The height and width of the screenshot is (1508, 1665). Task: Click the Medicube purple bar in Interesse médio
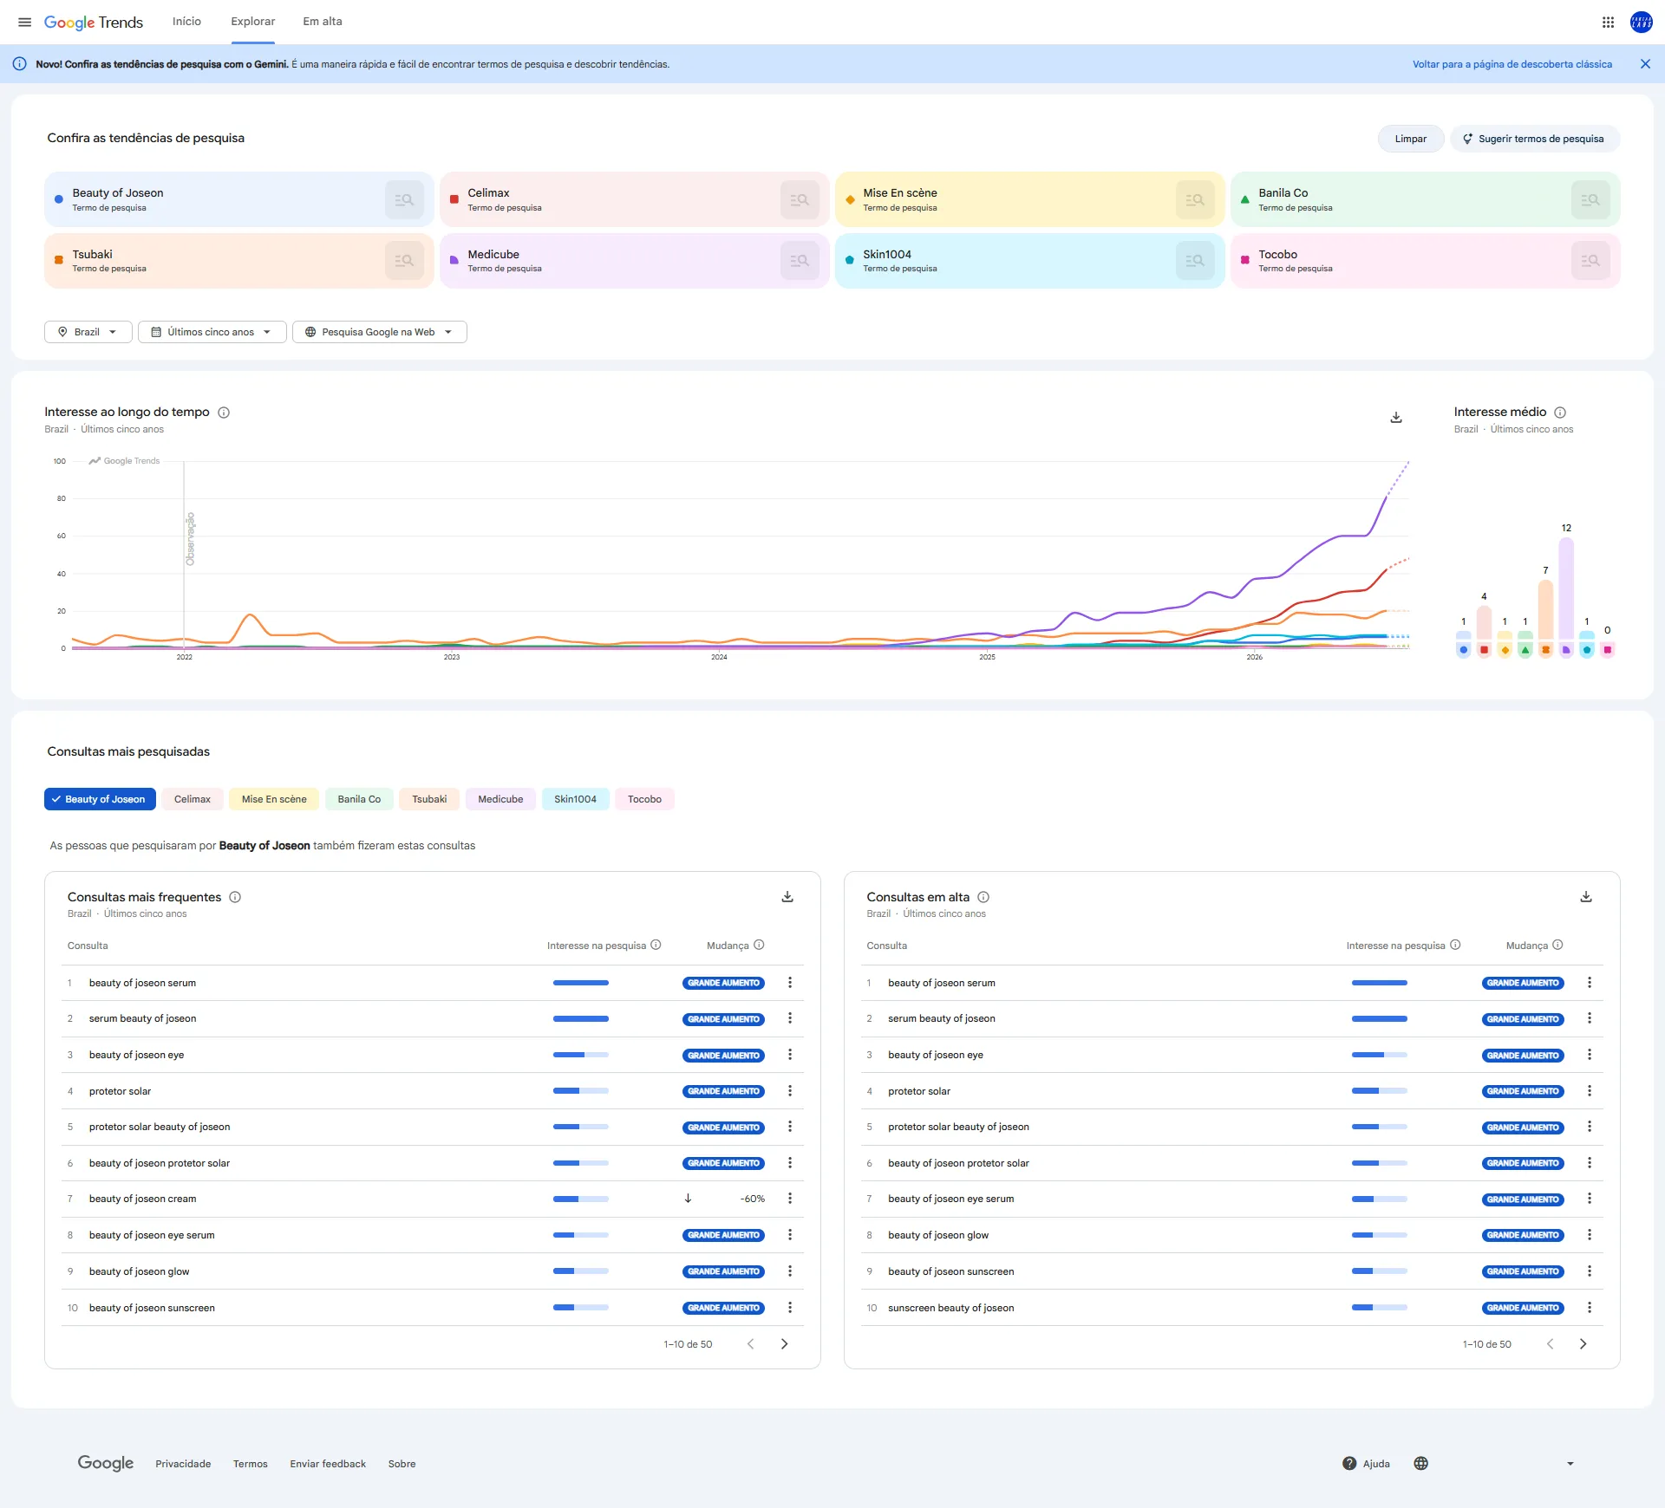point(1566,588)
